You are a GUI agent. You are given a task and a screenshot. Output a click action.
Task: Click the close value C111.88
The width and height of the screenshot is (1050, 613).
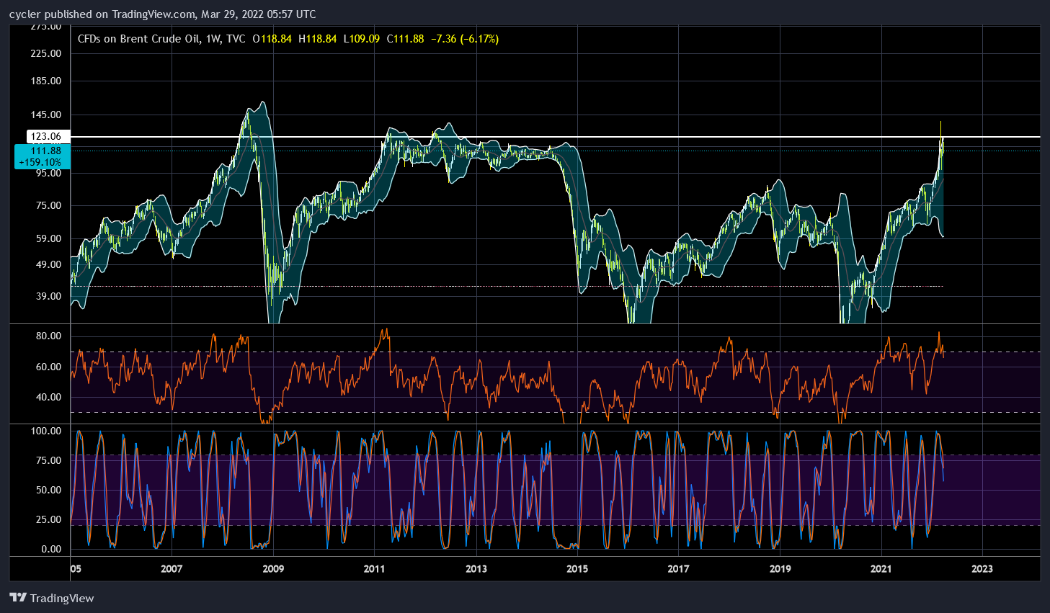[x=405, y=39]
